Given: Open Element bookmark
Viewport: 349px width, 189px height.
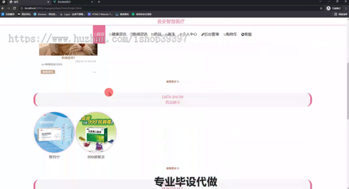Looking at the screenshot, I should pos(45,14).
